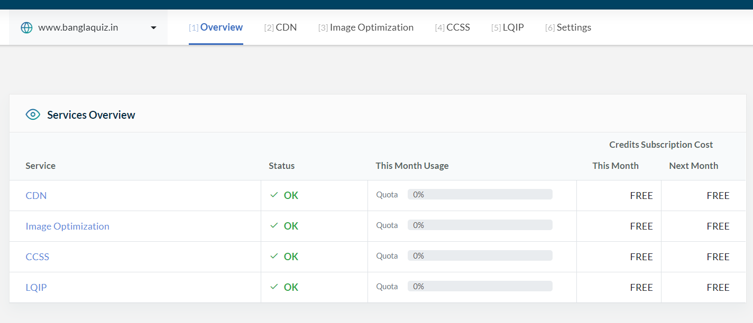Image resolution: width=753 pixels, height=323 pixels.
Task: Switch to the LQIP tab
Action: click(x=508, y=27)
